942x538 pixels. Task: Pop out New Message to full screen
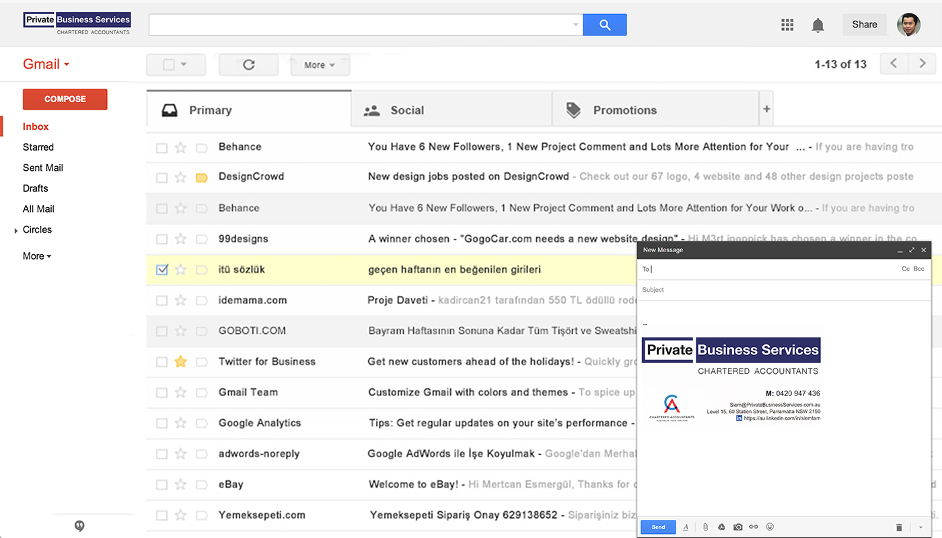[x=912, y=250]
